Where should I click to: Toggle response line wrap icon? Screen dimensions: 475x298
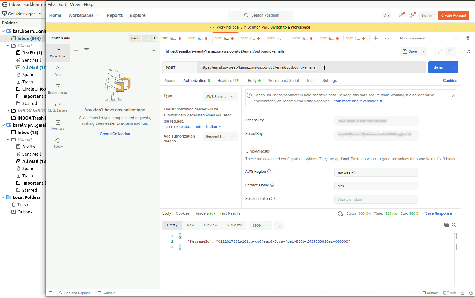[279, 225]
